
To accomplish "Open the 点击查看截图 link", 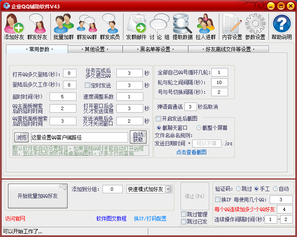I will 191,152.
